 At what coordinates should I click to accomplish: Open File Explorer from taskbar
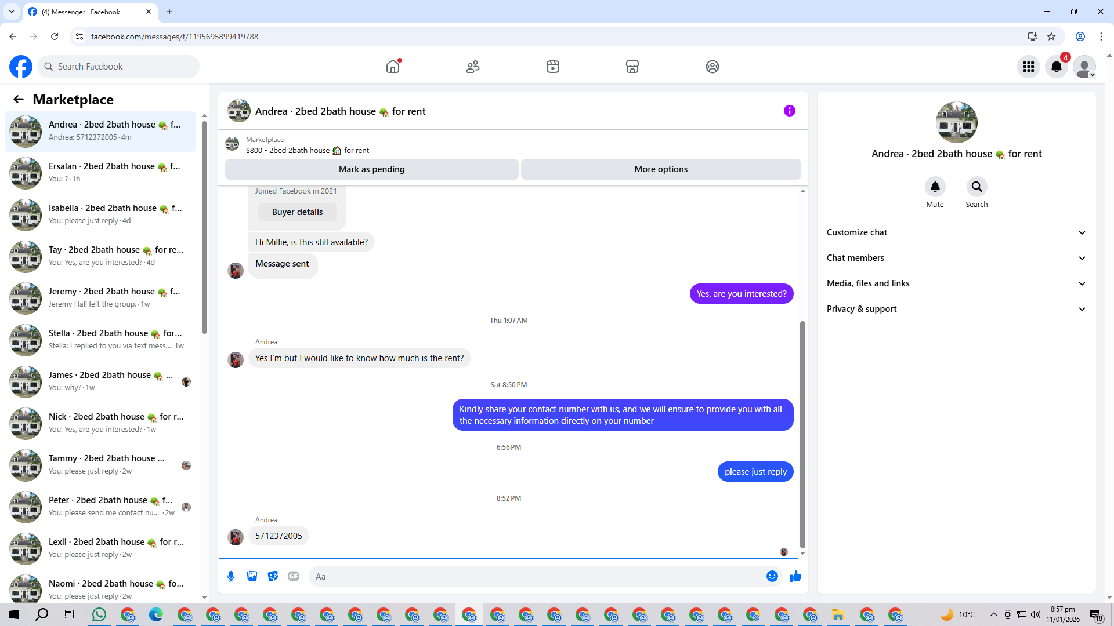(x=838, y=614)
